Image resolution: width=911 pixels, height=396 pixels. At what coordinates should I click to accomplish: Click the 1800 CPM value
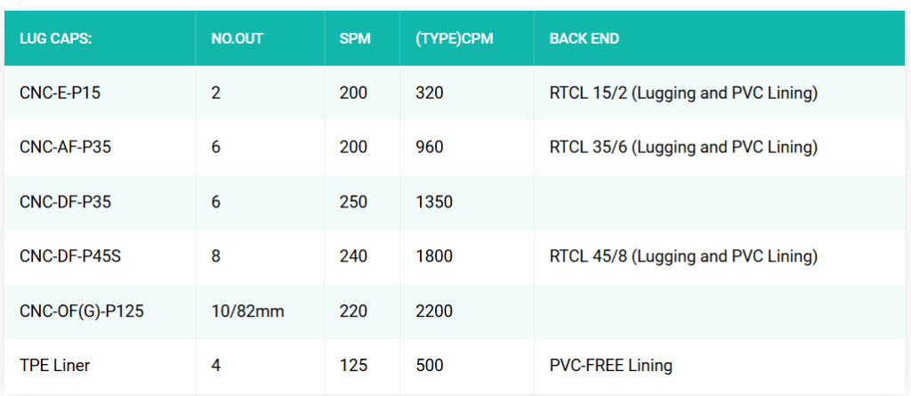434,256
